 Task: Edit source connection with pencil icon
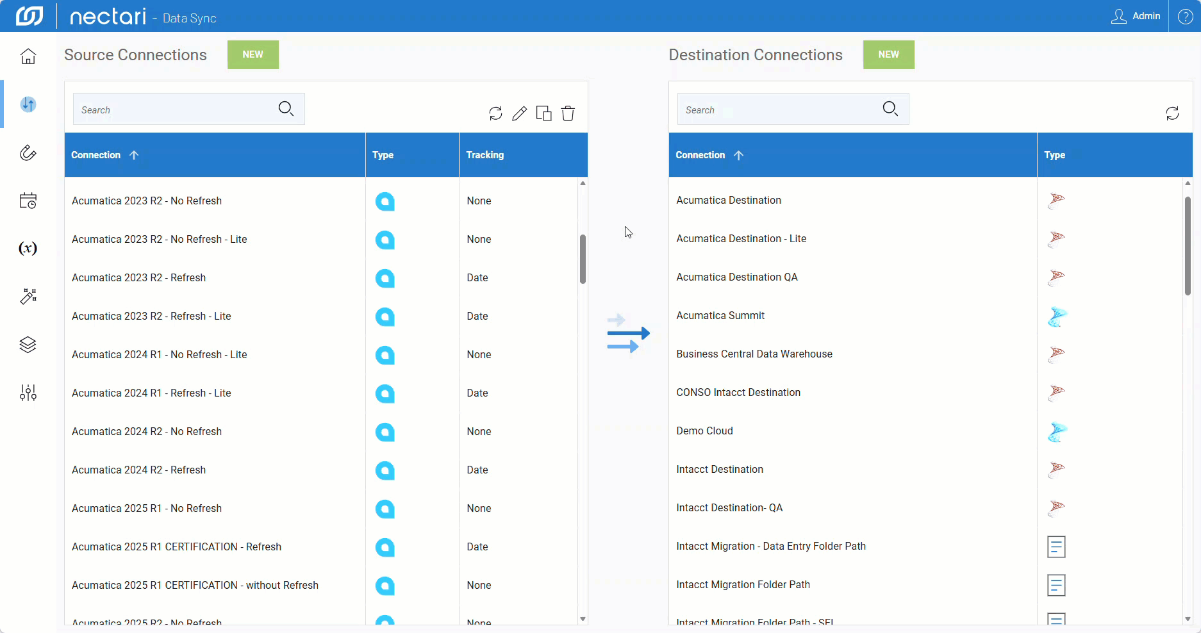520,113
